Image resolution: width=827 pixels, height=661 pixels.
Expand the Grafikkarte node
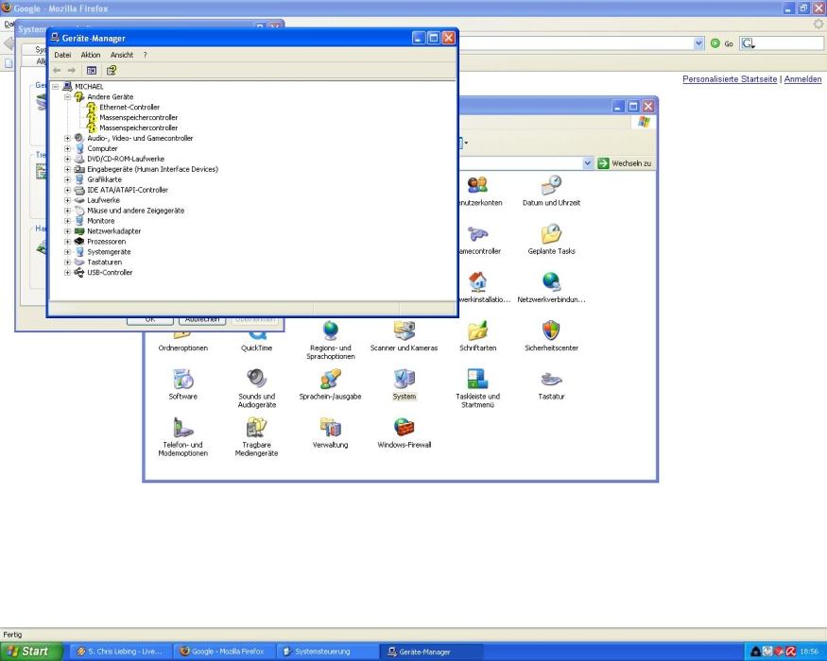(x=67, y=179)
